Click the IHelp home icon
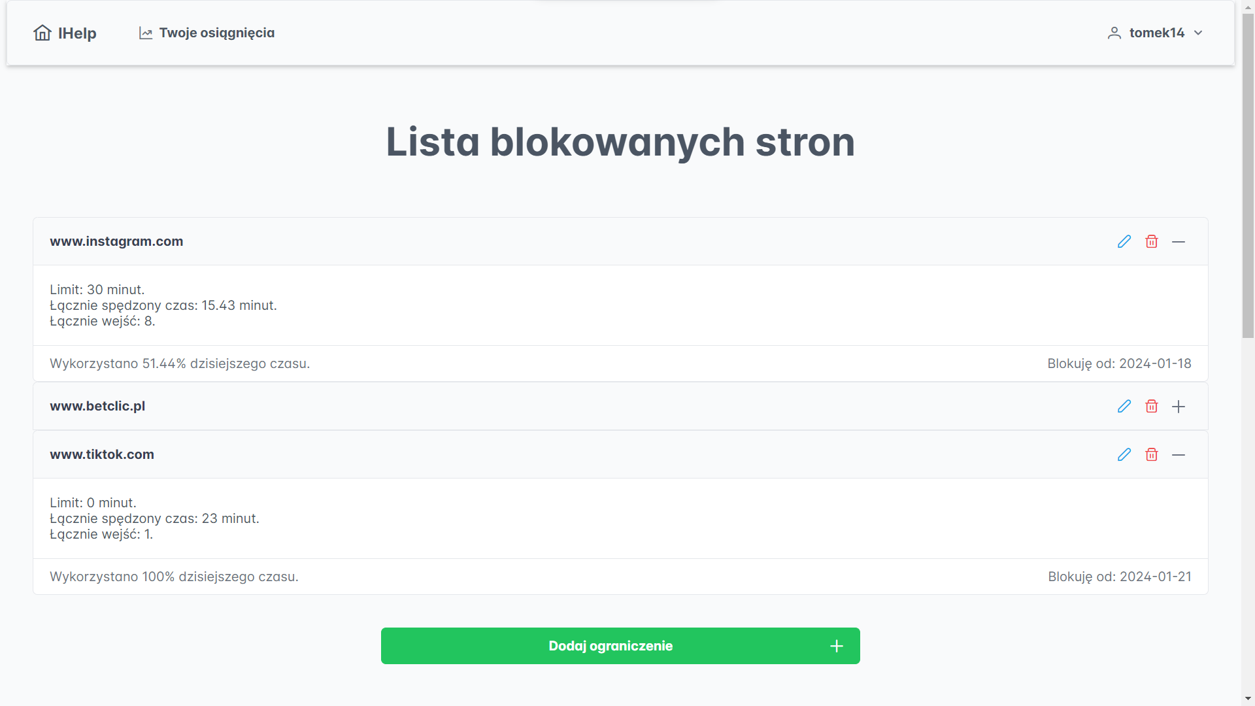The height and width of the screenshot is (706, 1255). (x=42, y=33)
